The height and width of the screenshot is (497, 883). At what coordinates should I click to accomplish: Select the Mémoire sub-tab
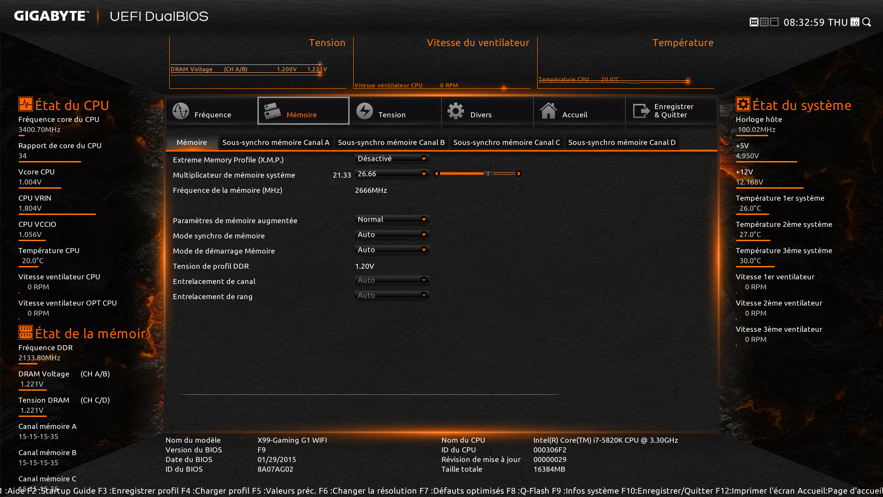coord(192,143)
